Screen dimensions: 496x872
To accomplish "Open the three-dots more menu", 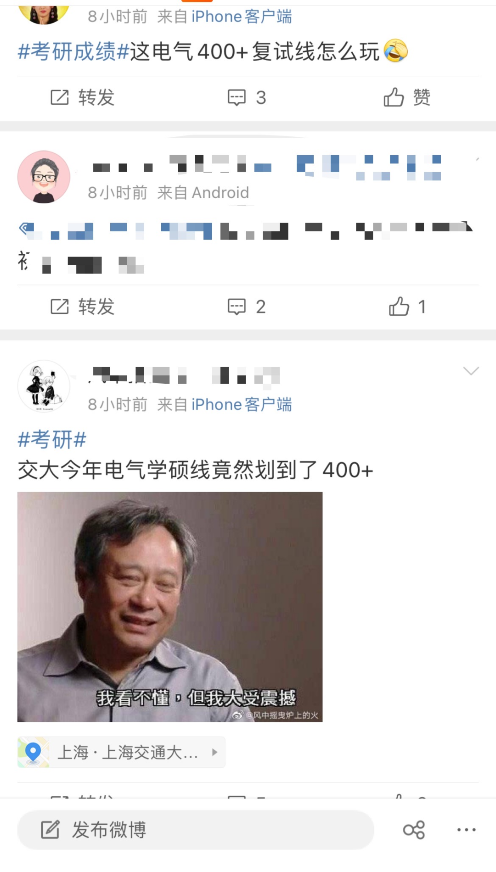I will click(467, 830).
